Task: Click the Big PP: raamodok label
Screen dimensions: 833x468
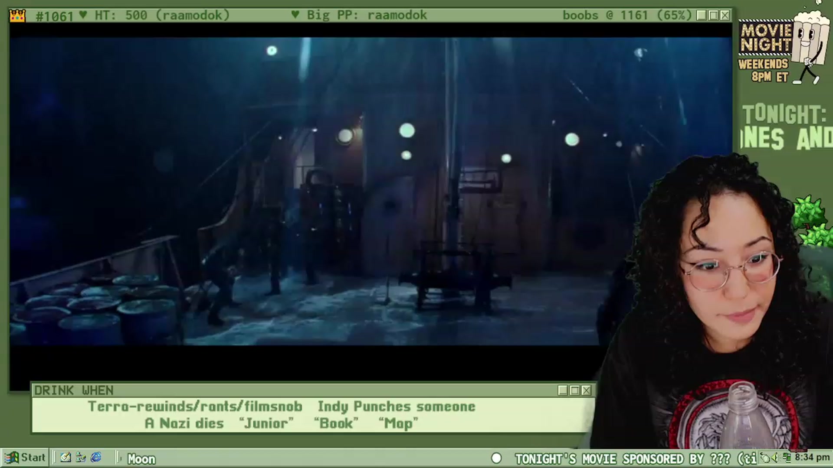Action: pyautogui.click(x=367, y=15)
